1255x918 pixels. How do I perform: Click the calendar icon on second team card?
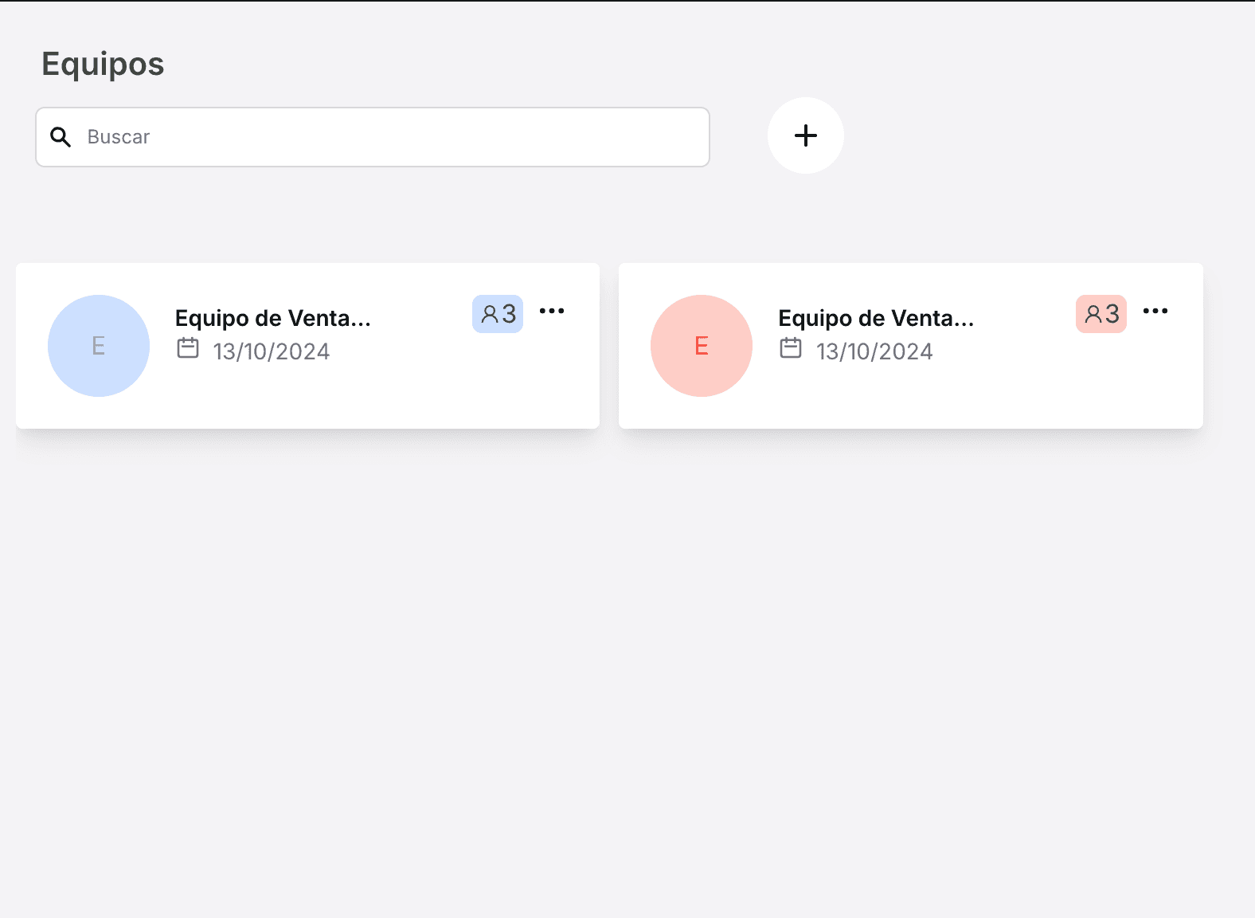pyautogui.click(x=791, y=349)
